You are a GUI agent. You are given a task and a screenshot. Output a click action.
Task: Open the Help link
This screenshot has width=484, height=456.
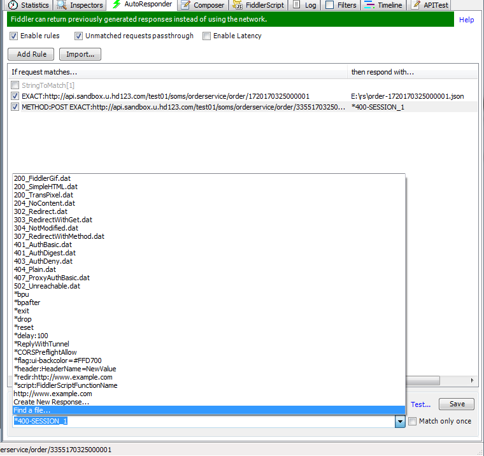point(466,20)
